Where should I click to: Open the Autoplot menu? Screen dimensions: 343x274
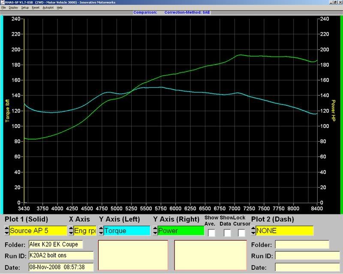48,8
